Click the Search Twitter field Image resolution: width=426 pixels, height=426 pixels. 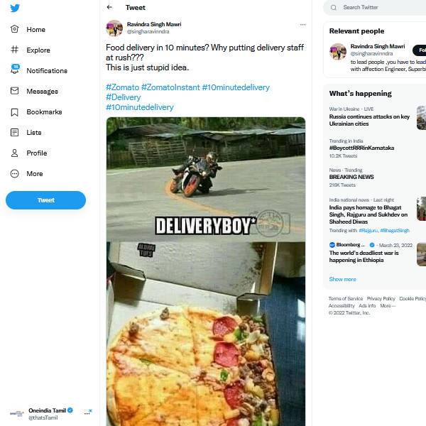click(x=376, y=7)
